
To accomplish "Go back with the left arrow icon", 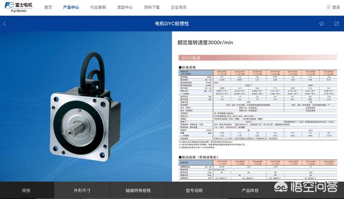I will [x=5, y=24].
